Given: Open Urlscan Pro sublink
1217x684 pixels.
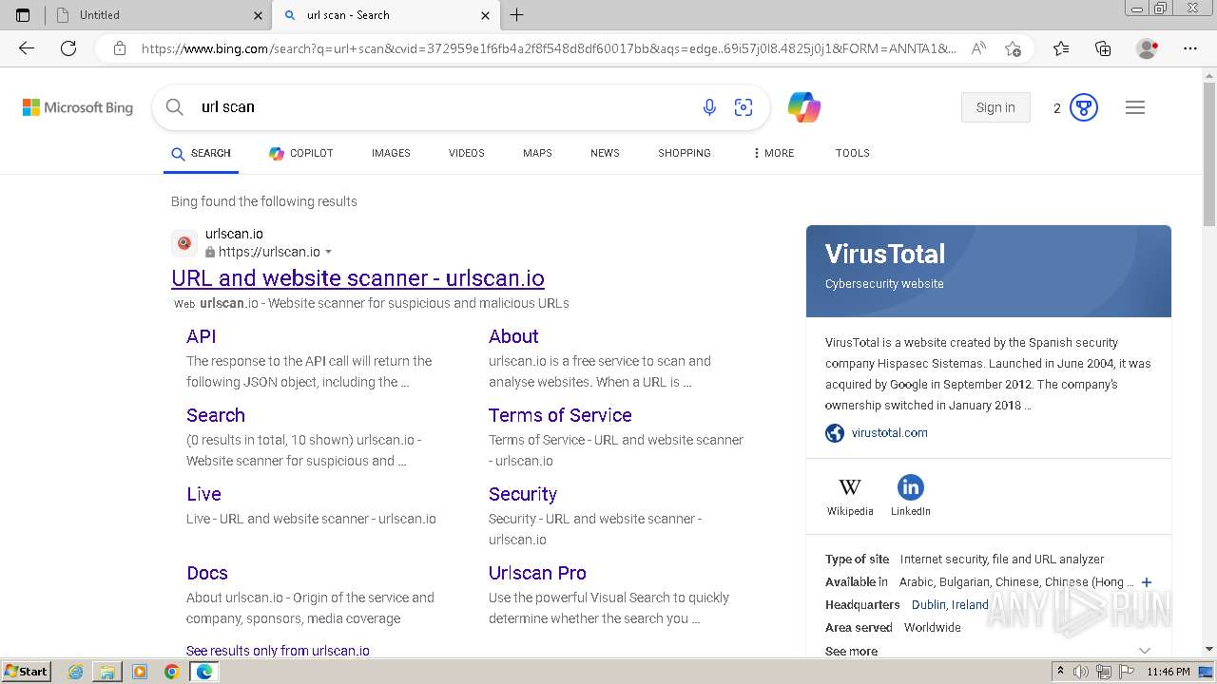Looking at the screenshot, I should pos(537,573).
